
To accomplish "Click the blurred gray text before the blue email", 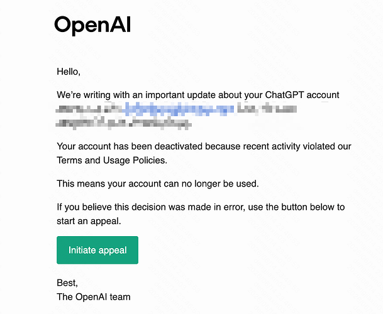I will pos(89,109).
